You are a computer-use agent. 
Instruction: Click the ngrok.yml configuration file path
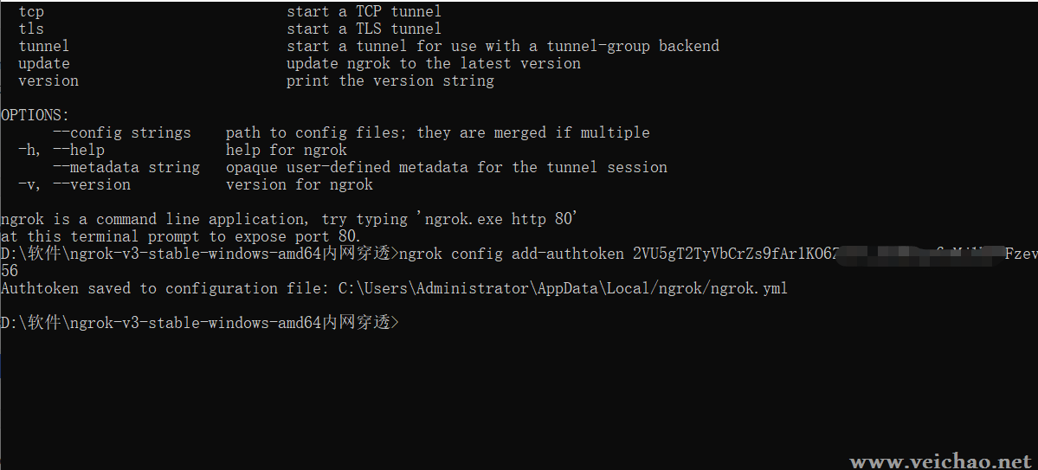click(563, 288)
